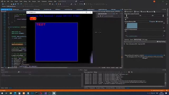The width and height of the screenshot is (169, 95).
Task: Click the Redo arrow in the toolbar
Action: pyautogui.click(x=21, y=4)
